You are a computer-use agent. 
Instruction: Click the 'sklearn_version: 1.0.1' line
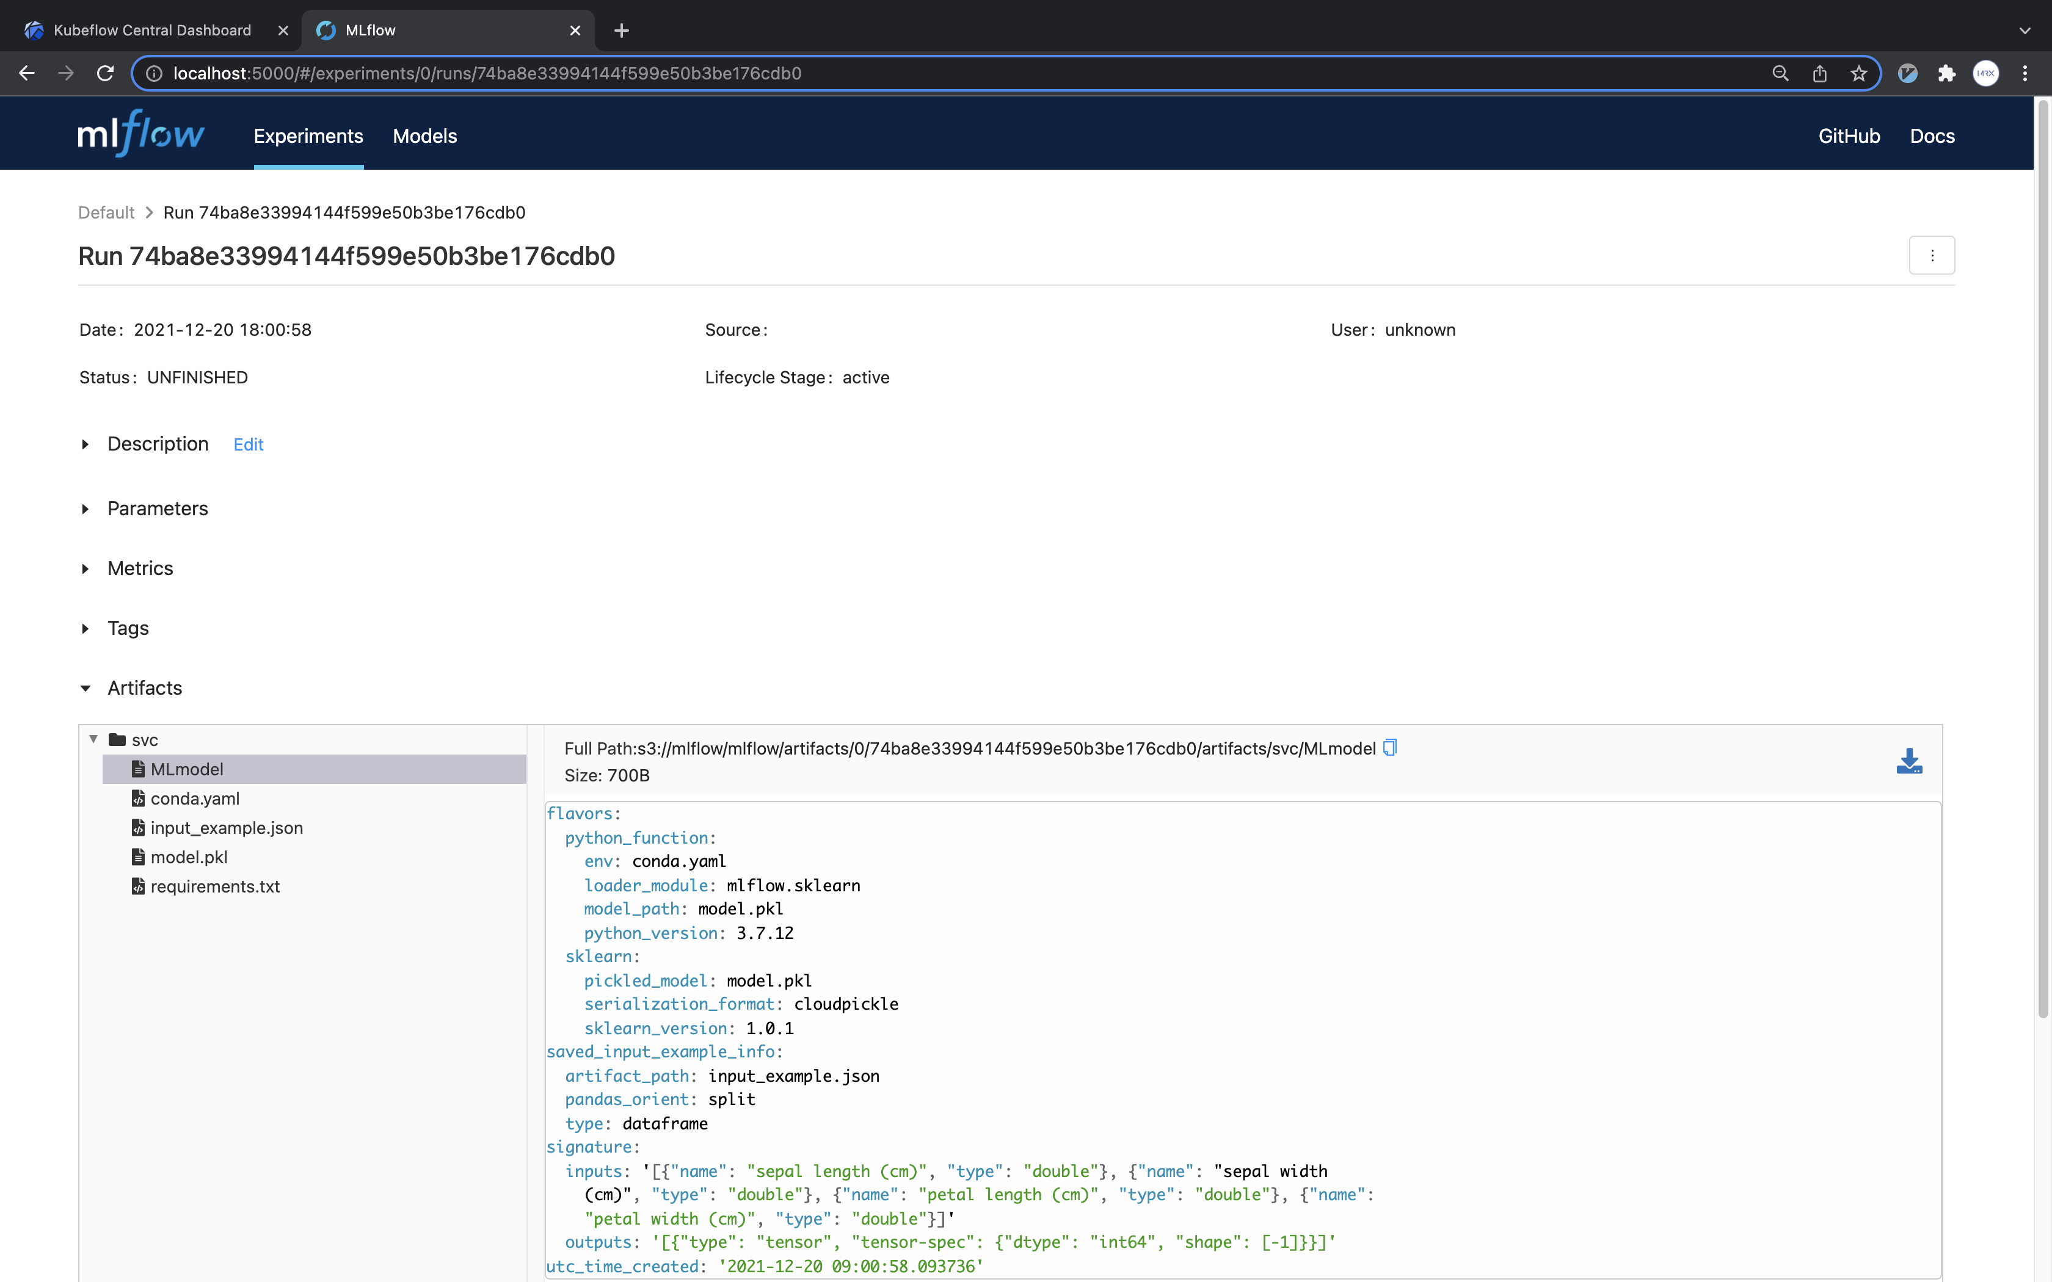click(688, 1027)
